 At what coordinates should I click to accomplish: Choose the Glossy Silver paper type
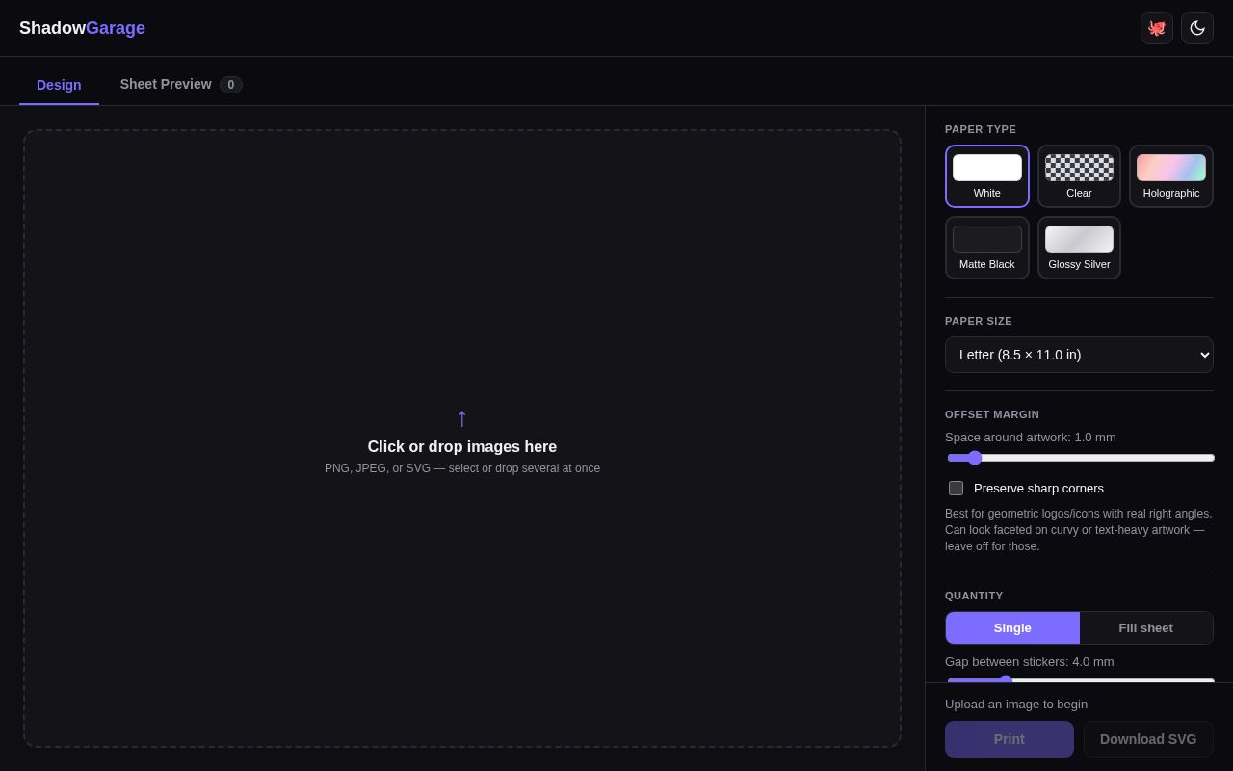coord(1079,248)
